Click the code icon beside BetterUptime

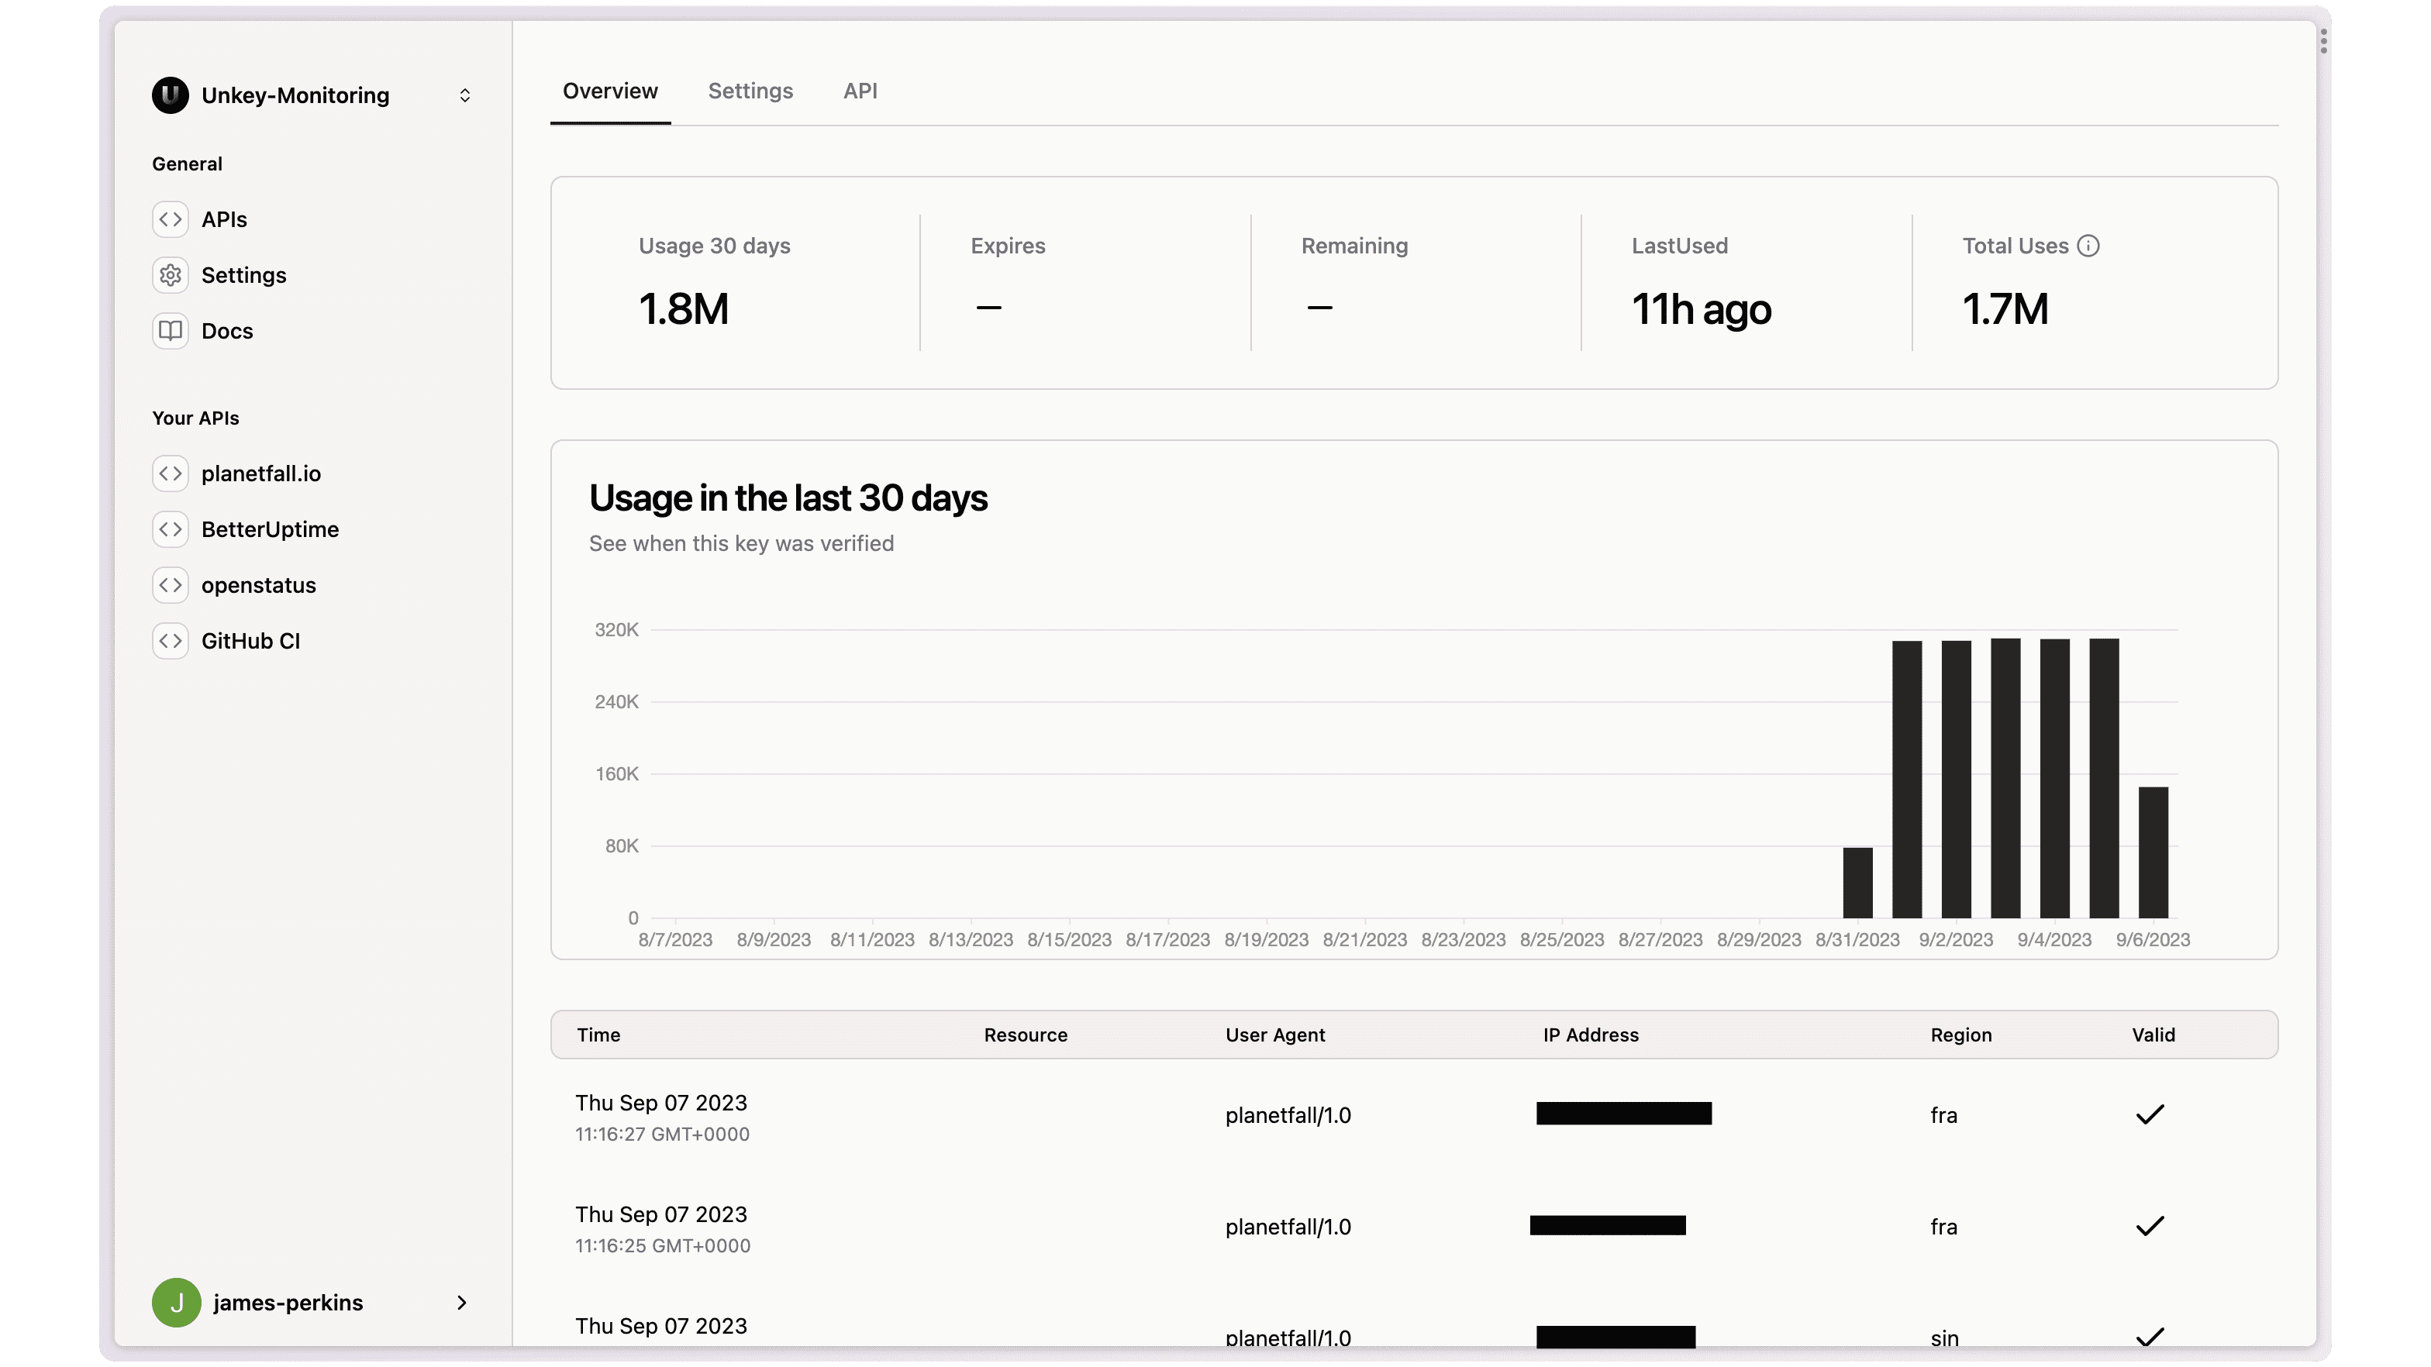click(x=171, y=529)
